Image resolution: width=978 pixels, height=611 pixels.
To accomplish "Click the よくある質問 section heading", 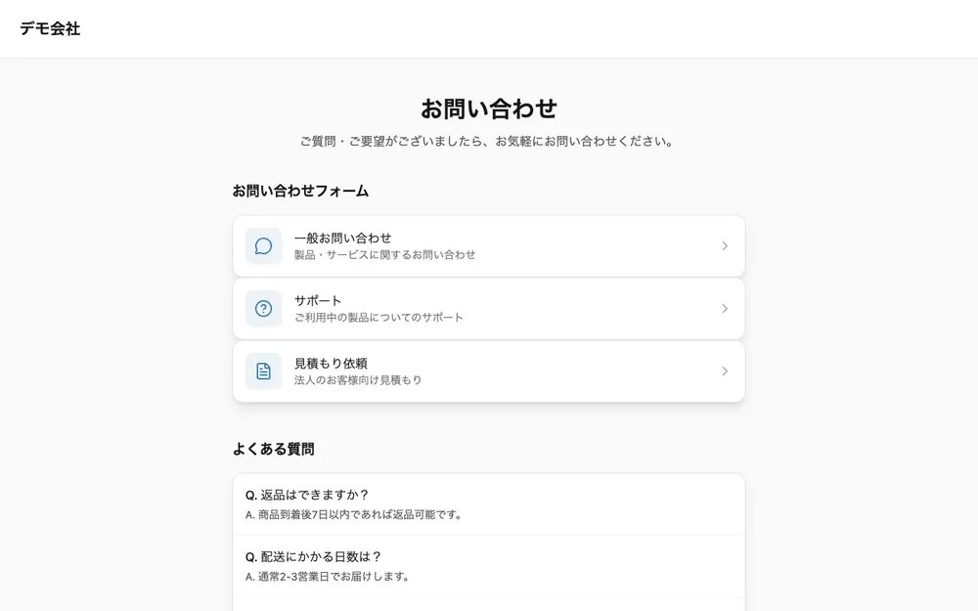I will pos(273,449).
